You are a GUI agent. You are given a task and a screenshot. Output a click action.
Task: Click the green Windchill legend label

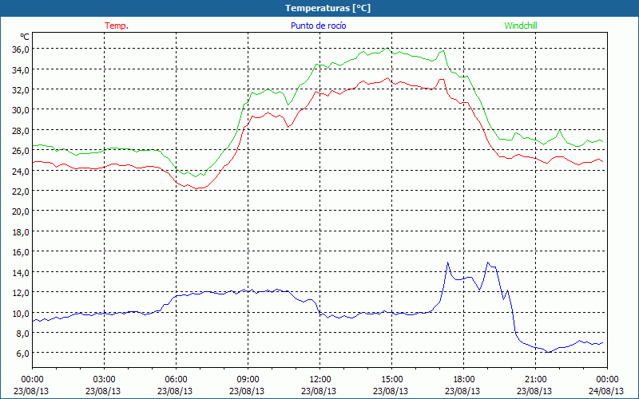click(x=521, y=26)
